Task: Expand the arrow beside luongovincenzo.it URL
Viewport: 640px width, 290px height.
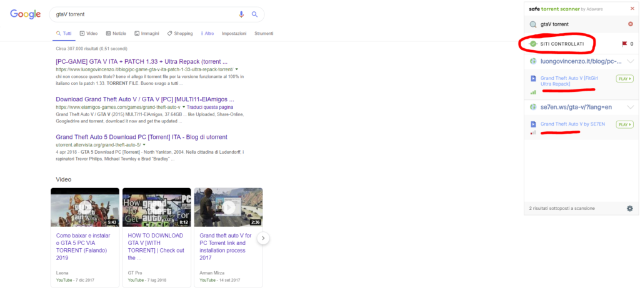Action: [237, 70]
